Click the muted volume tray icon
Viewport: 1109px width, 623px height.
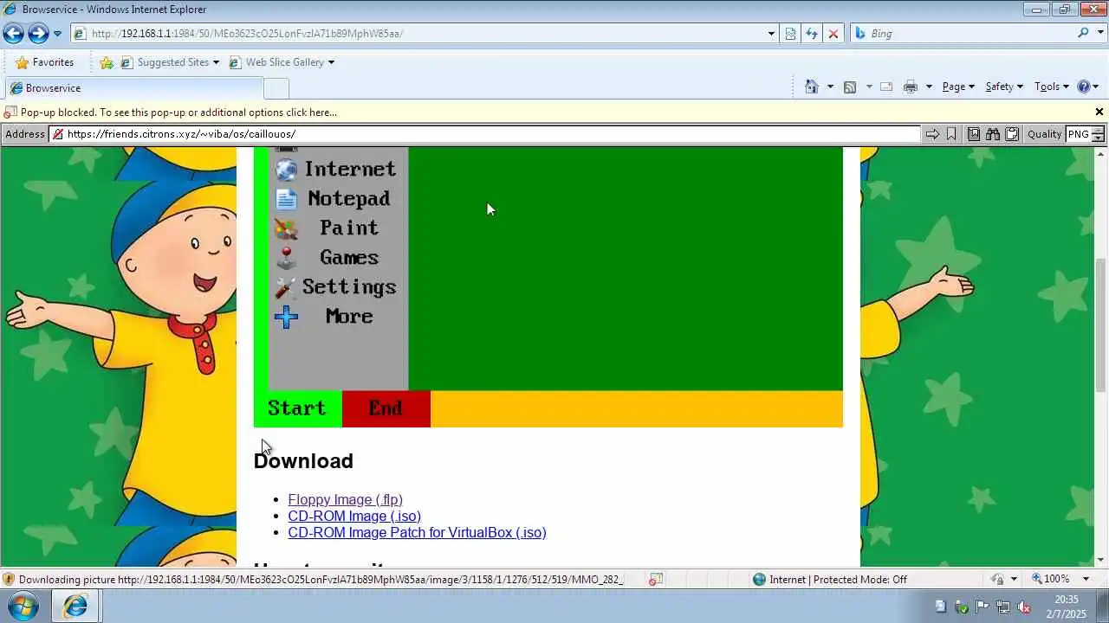click(x=1023, y=607)
